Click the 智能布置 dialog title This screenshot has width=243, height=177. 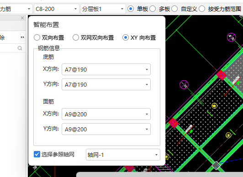point(46,25)
